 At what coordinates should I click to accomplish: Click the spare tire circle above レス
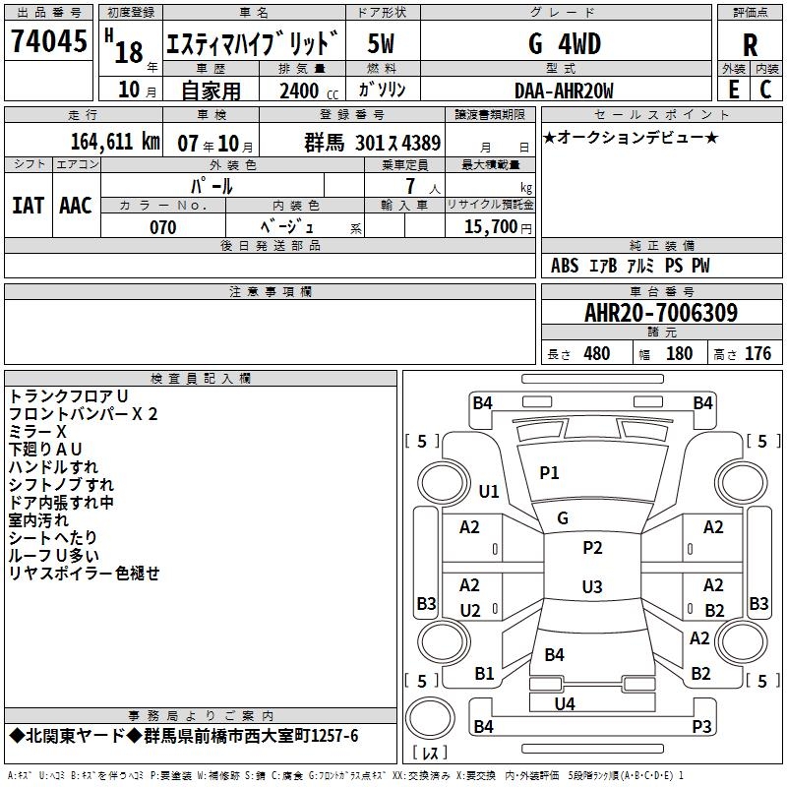tap(430, 717)
